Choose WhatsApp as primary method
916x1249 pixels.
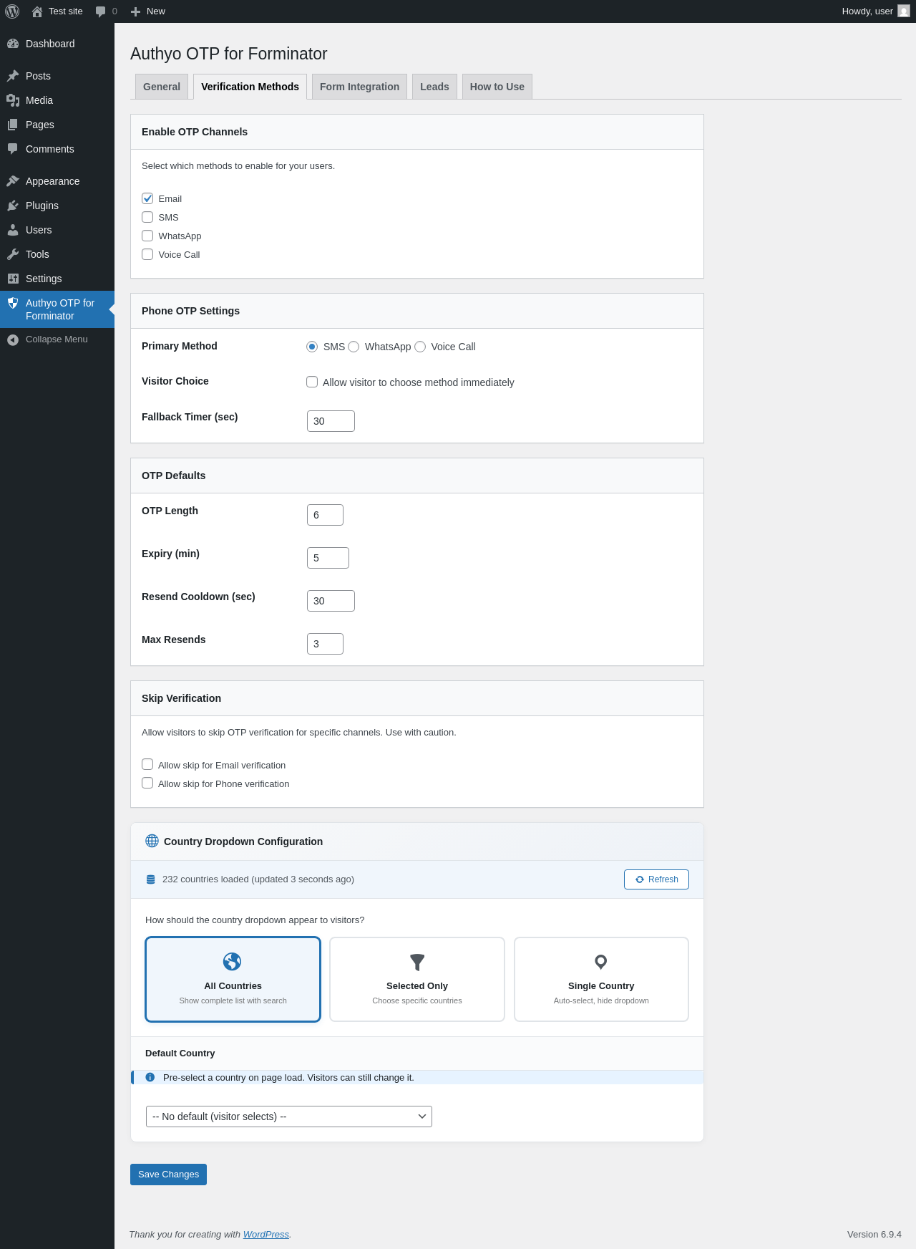(354, 347)
